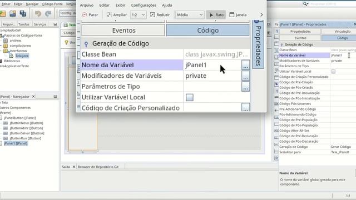Select jPanel1 [JPanel] in Navegador

click(16, 143)
